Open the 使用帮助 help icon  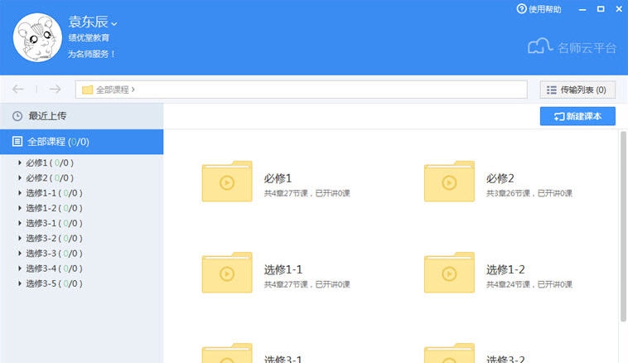click(x=521, y=9)
